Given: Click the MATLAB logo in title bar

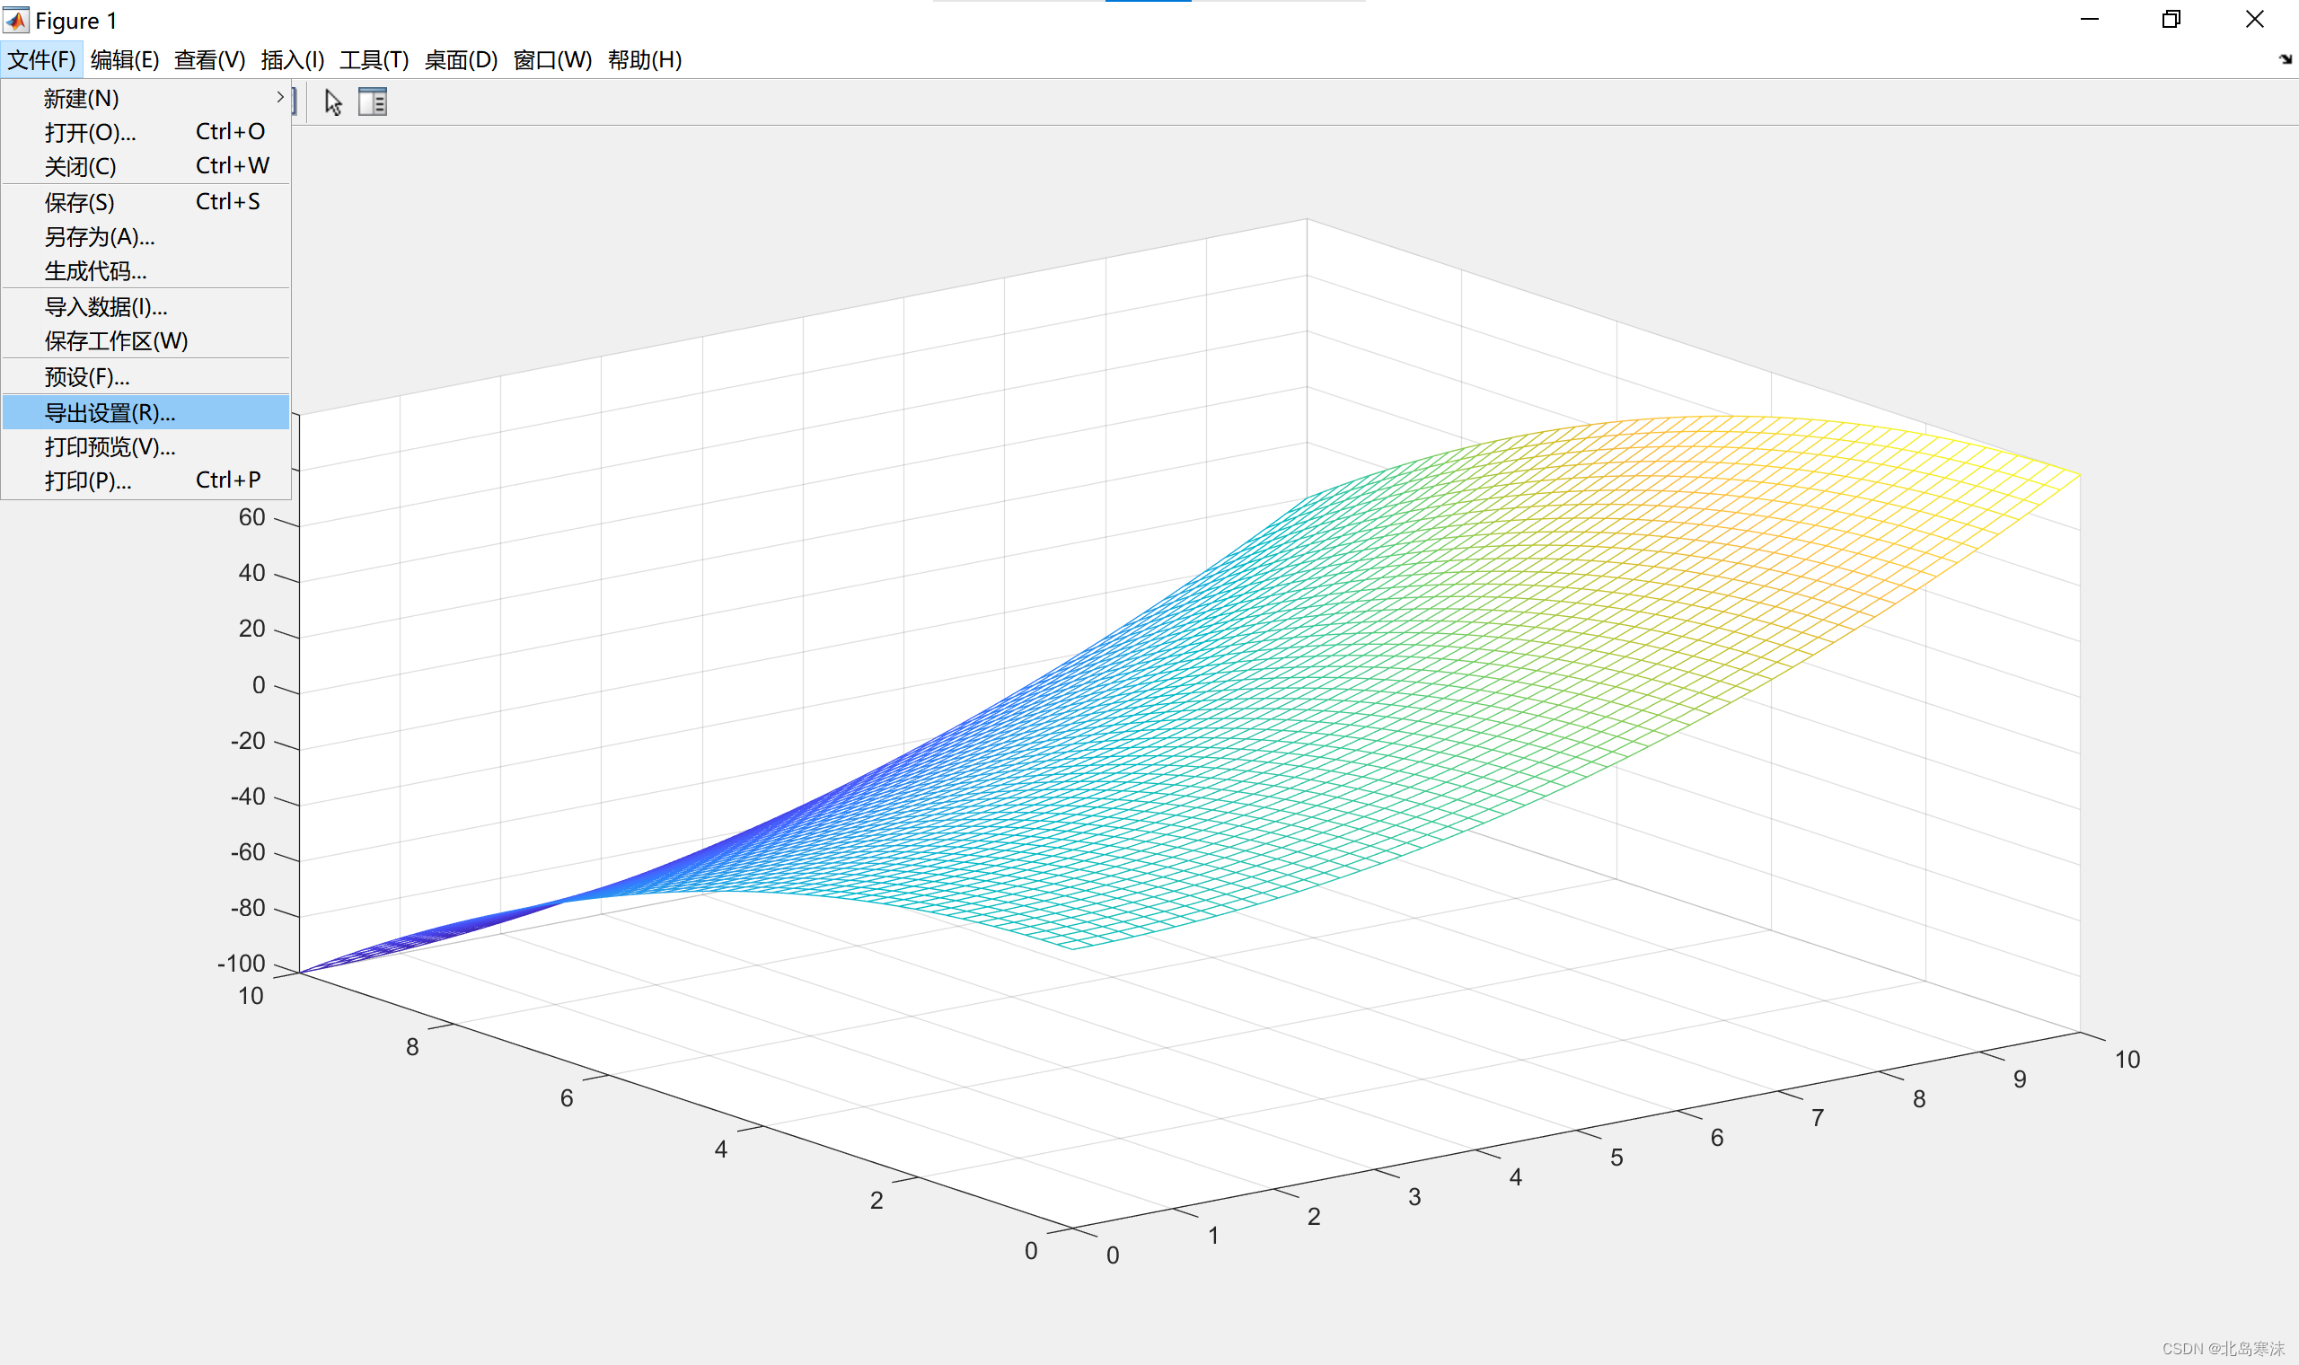Looking at the screenshot, I should point(15,20).
